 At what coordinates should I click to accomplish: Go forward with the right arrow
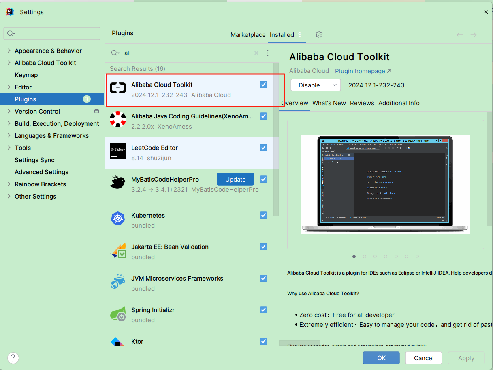474,35
